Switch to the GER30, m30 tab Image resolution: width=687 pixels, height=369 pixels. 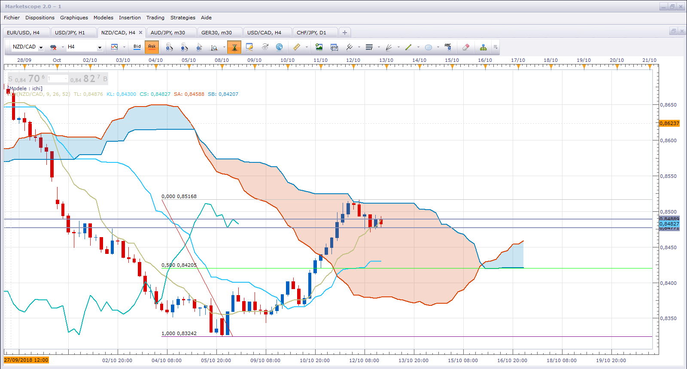(216, 33)
